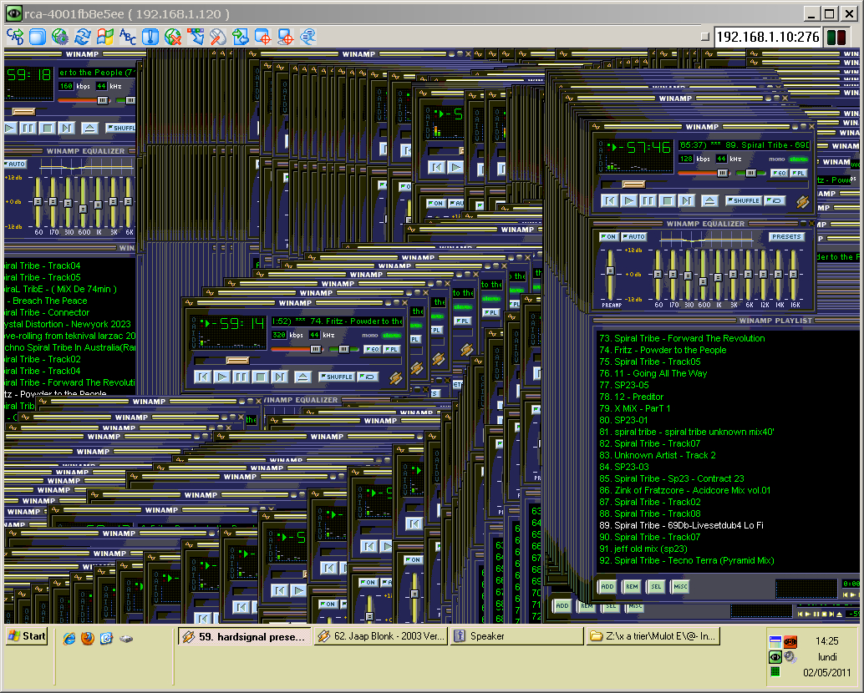
Task: Open playlist SEL menu below track 92
Action: (x=656, y=587)
